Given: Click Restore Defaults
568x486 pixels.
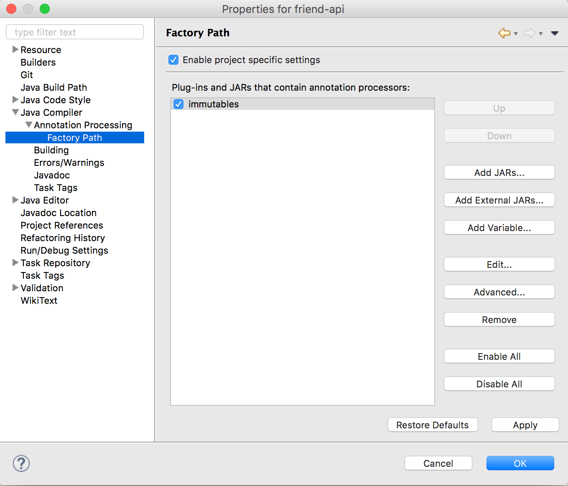Looking at the screenshot, I should coord(433,425).
